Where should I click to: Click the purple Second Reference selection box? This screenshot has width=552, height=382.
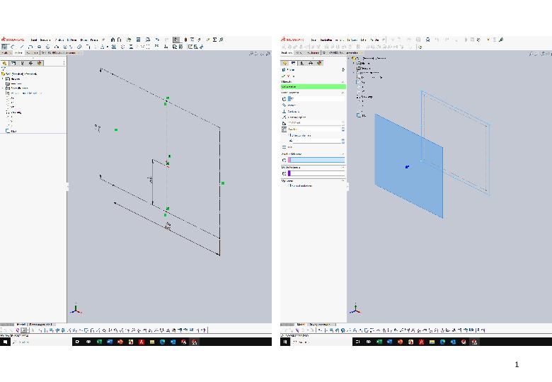(x=316, y=173)
